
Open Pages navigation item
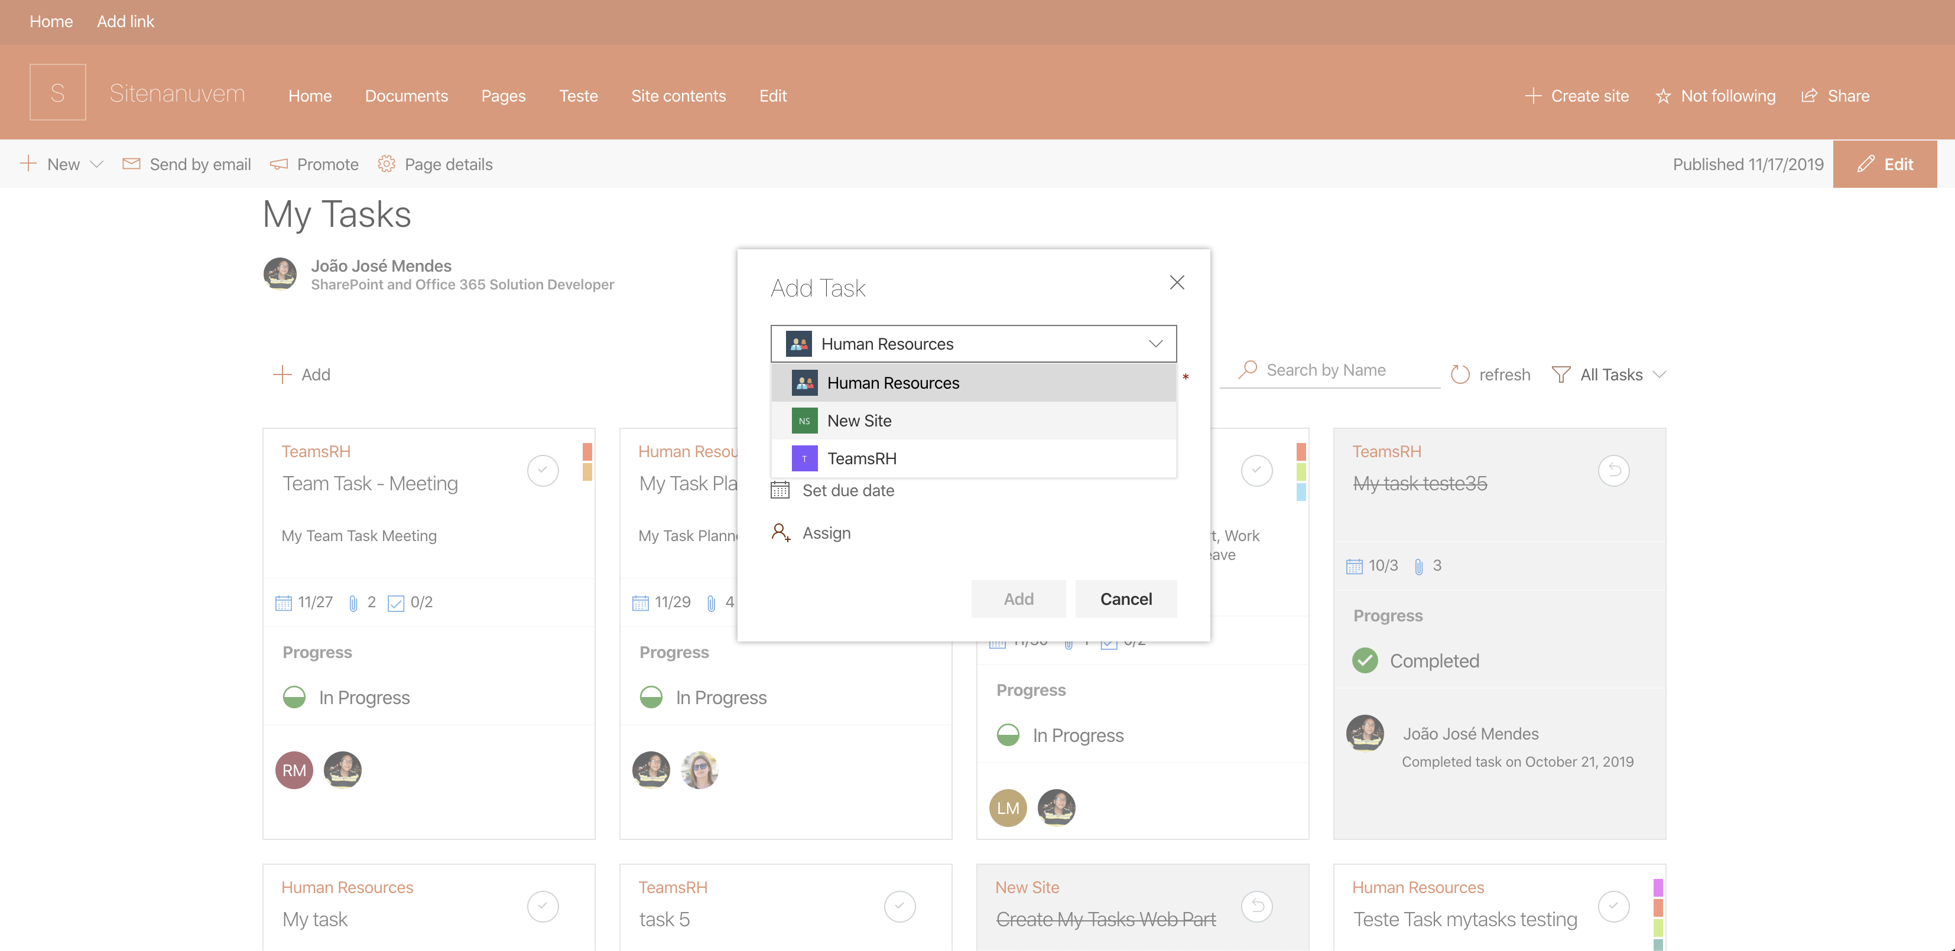tap(503, 96)
